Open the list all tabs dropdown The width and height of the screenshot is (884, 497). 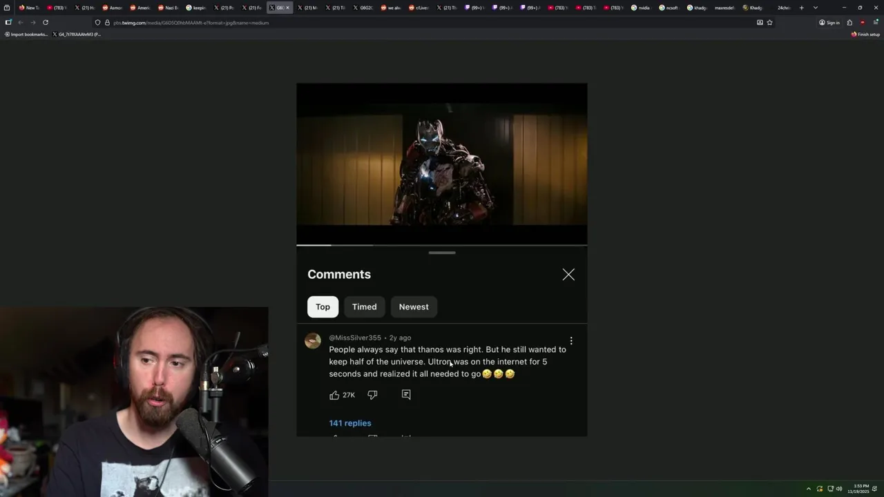coord(816,8)
